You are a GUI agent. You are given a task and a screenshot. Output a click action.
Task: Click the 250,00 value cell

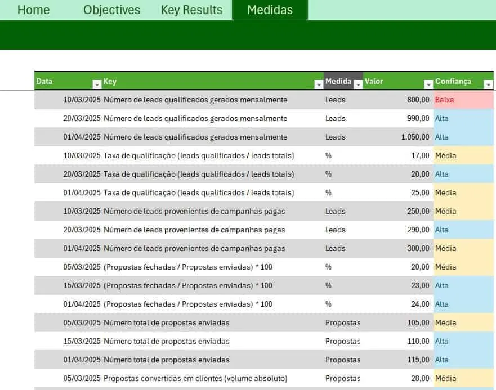[398, 211]
